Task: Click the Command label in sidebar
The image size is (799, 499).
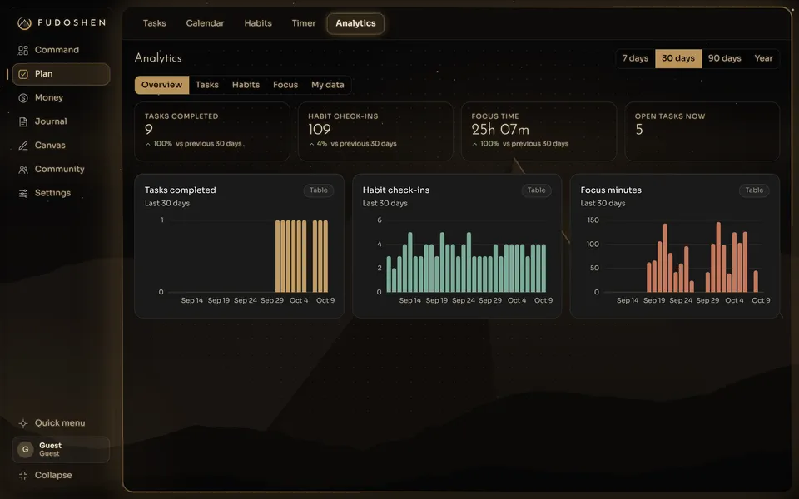Action: pyautogui.click(x=57, y=50)
